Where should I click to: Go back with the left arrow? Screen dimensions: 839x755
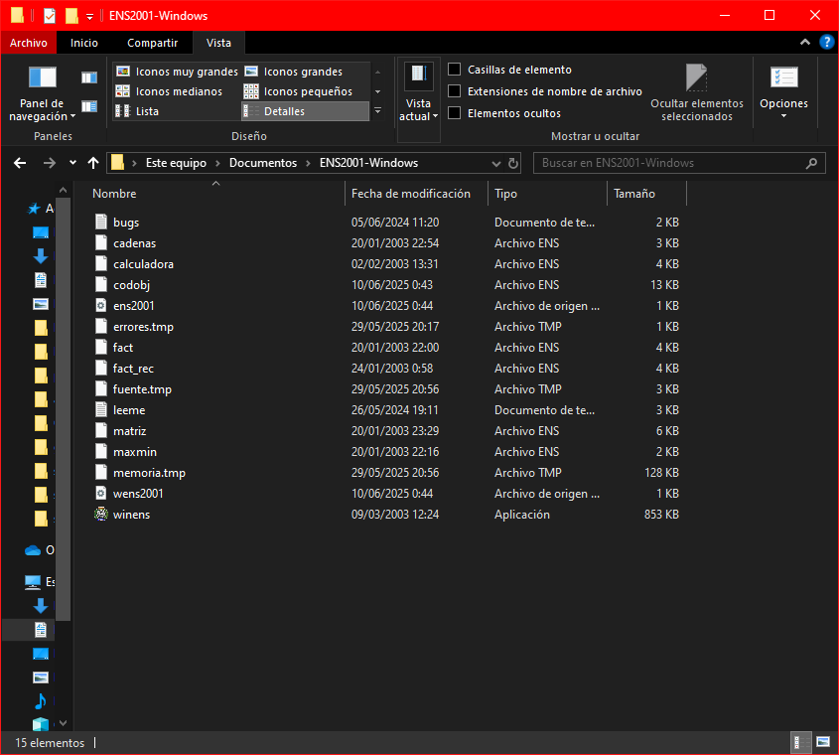point(20,163)
